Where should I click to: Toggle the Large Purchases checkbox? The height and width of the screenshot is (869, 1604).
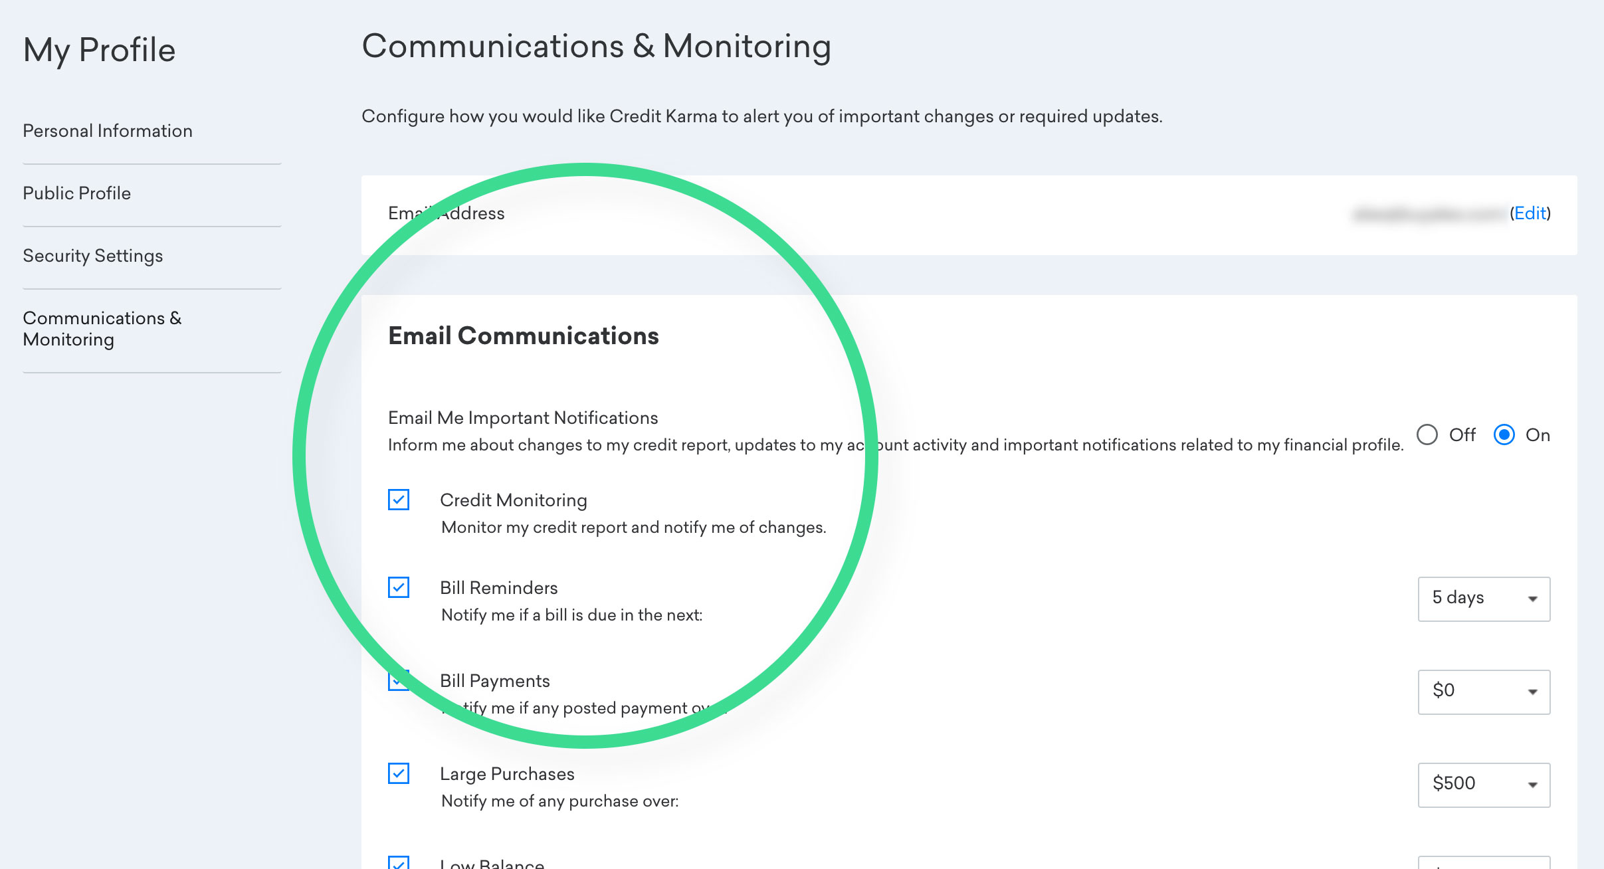[399, 774]
